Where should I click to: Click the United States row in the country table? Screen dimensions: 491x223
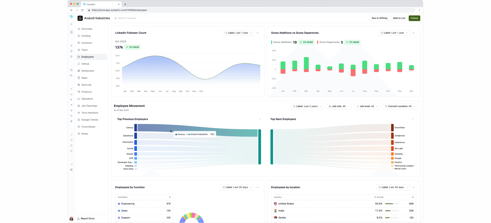coord(344,204)
